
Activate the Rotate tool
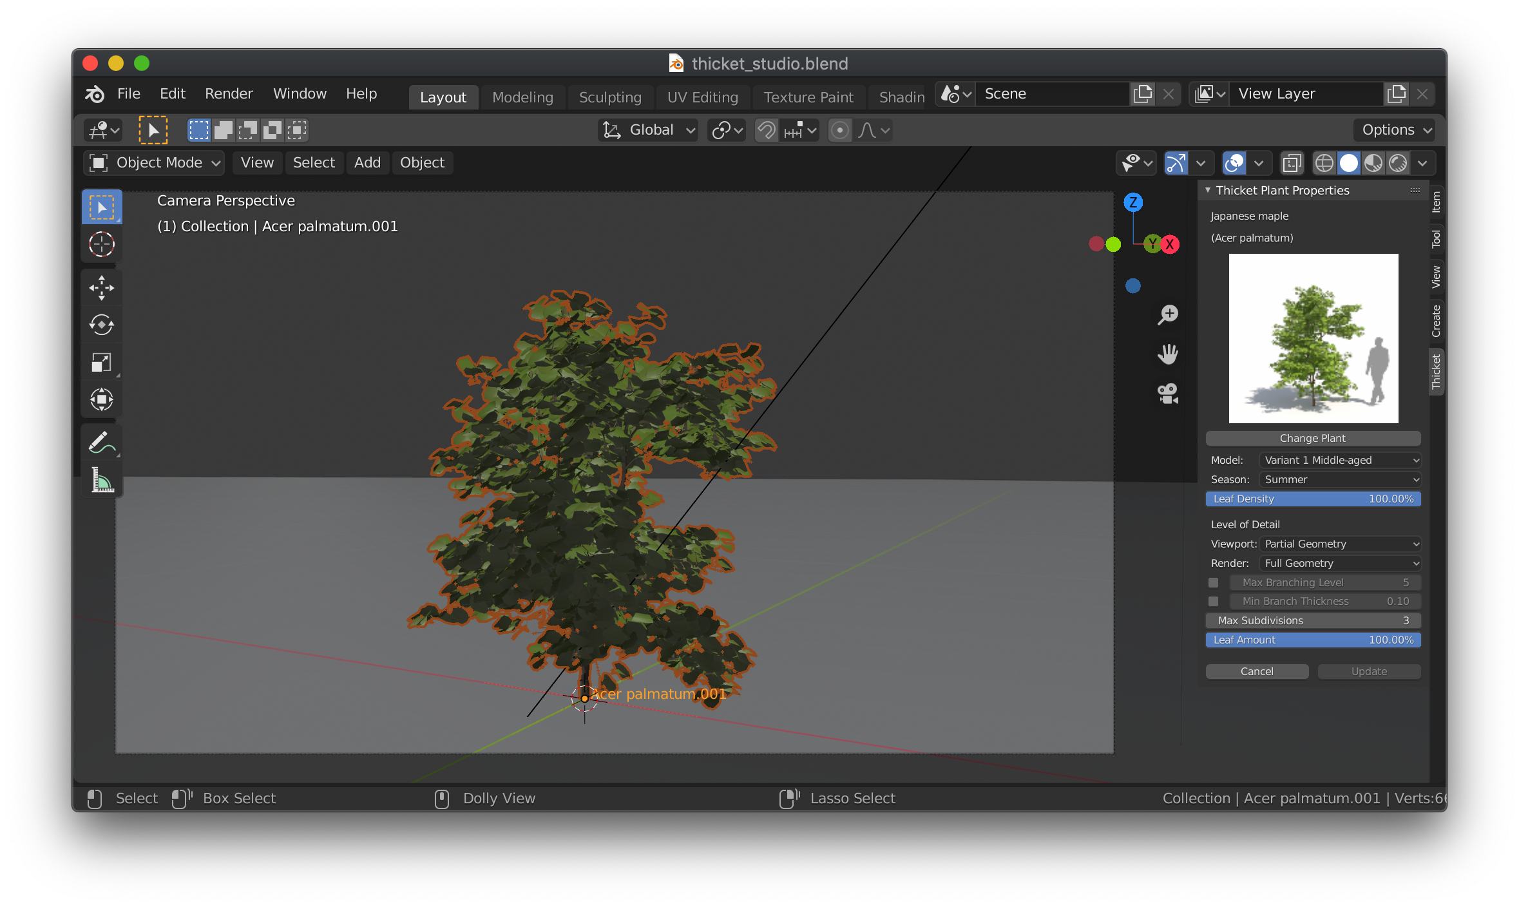(102, 325)
